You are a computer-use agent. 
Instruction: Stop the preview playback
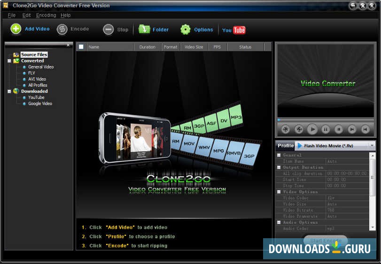[x=339, y=129]
